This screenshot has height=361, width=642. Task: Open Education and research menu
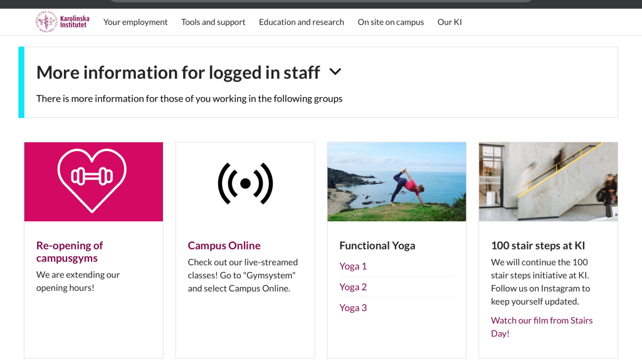point(302,22)
